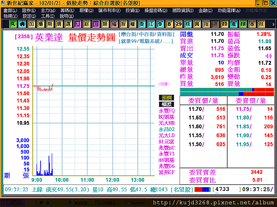The image size is (277, 207).
Task: Open the 畫面(L) menu
Action: coord(10,11)
